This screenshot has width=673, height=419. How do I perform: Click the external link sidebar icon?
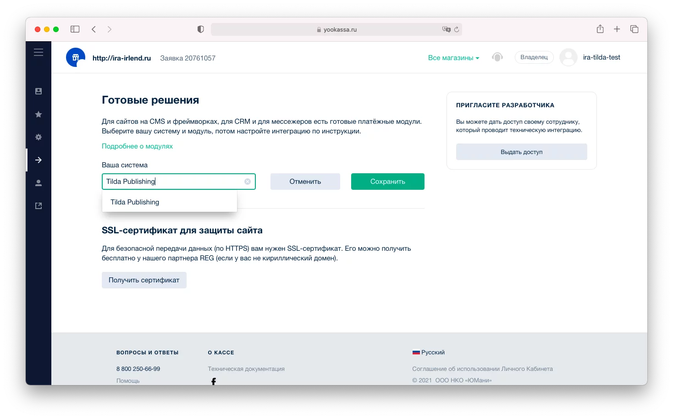(x=39, y=206)
